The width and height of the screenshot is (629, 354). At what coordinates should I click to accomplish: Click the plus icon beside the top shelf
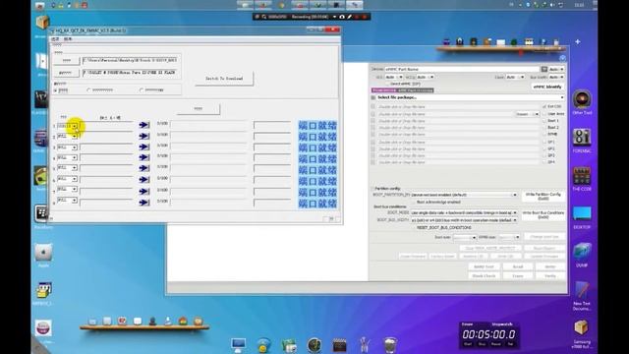(578, 41)
